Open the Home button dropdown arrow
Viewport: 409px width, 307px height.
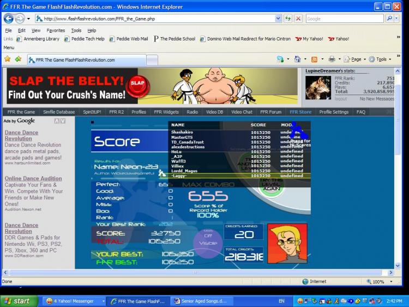[x=305, y=60]
